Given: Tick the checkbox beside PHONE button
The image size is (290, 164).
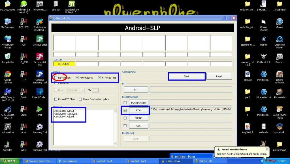Looking at the screenshot, I should [125, 118].
